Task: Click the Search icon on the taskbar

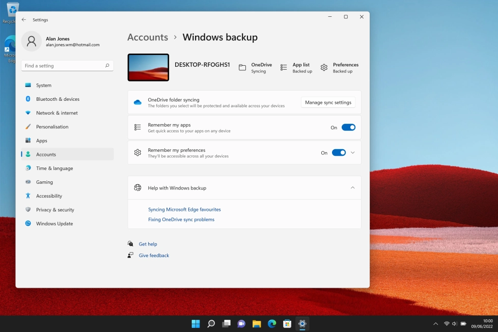Action: pyautogui.click(x=211, y=323)
